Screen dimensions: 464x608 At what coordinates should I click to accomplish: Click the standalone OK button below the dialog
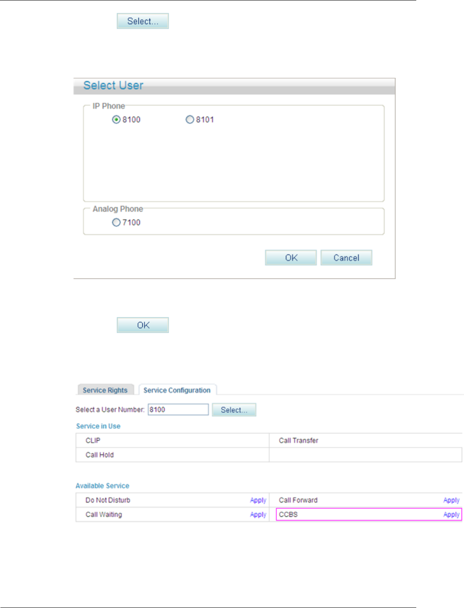[x=143, y=325]
